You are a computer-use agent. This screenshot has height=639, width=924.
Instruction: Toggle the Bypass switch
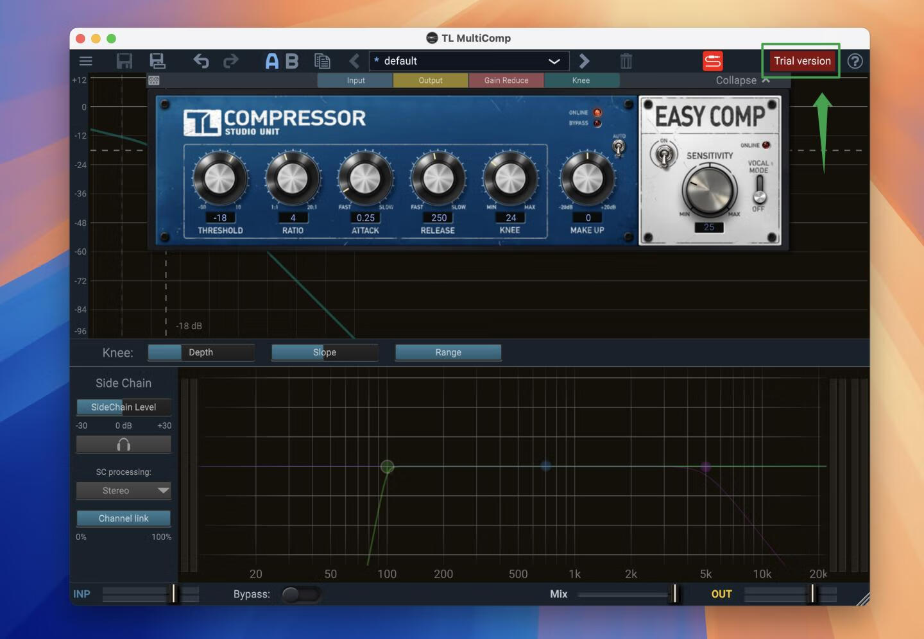click(300, 595)
